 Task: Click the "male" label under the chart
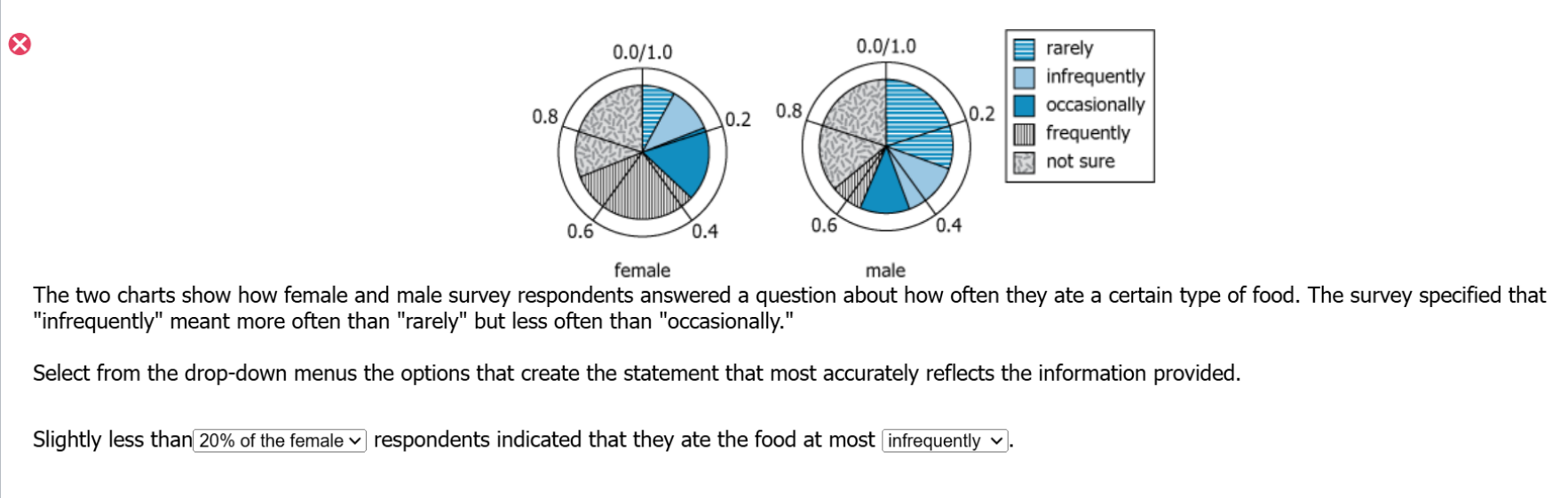point(885,270)
